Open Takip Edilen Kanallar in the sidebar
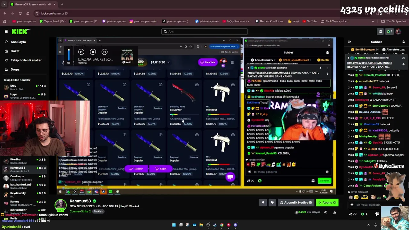This screenshot has width=409, height=230. click(26, 60)
